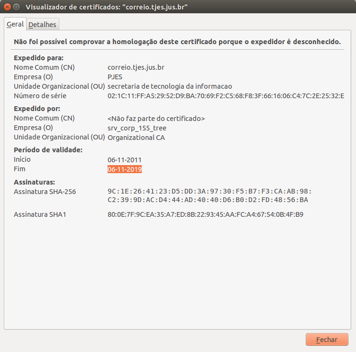The image size is (356, 352).
Task: Click the serial number starting 02:1C:11:FF
Action: coord(226,96)
